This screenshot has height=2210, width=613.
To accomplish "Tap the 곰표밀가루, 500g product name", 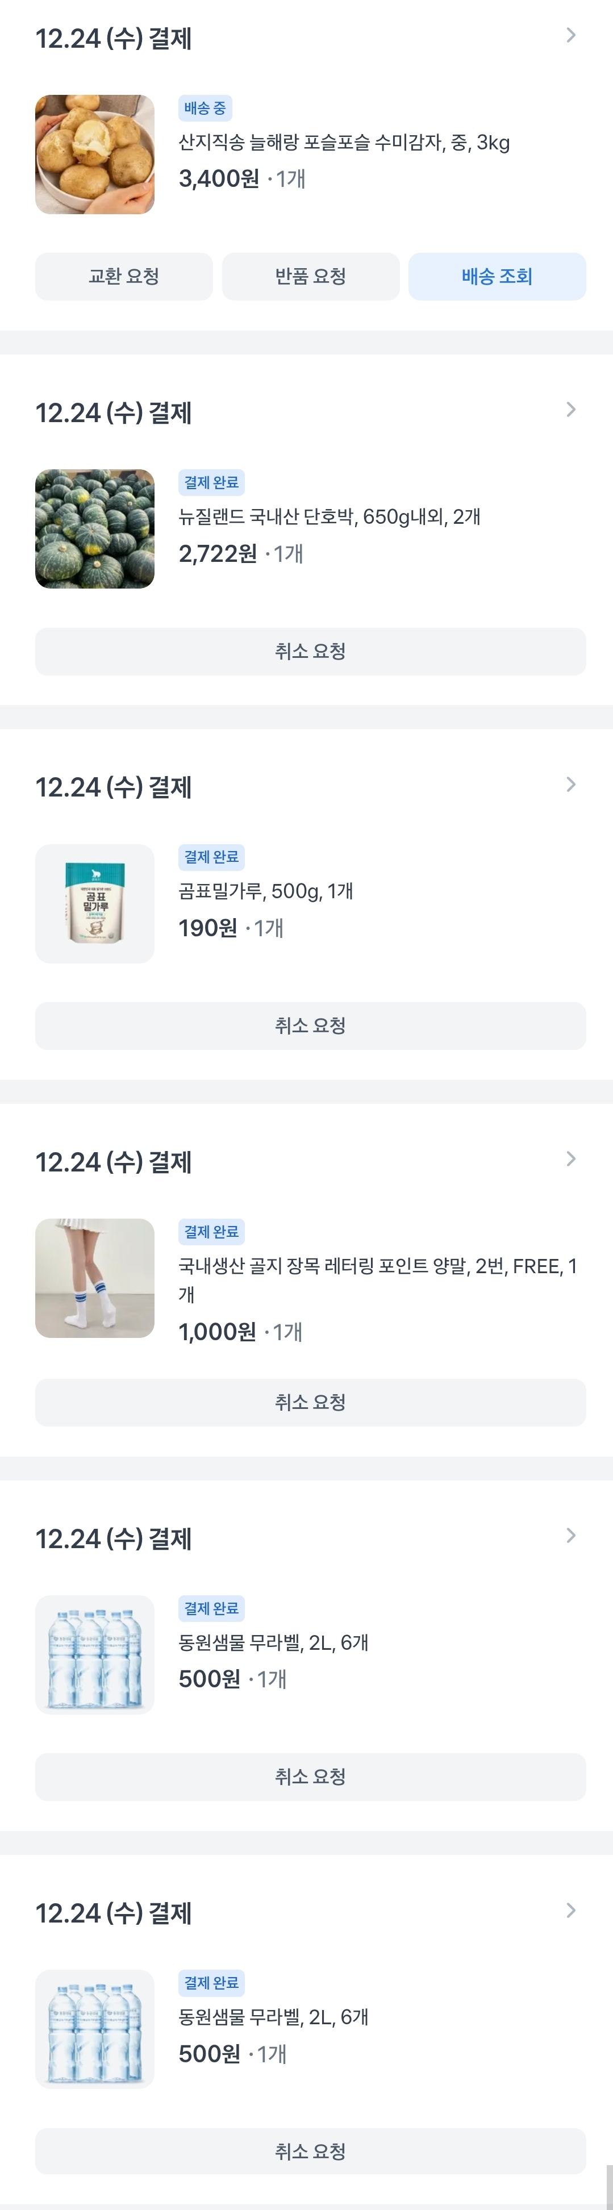I will coord(266,891).
